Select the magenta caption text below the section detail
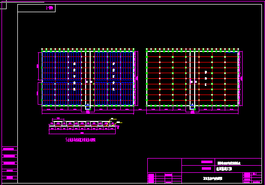265x185 pixels. 81,140
